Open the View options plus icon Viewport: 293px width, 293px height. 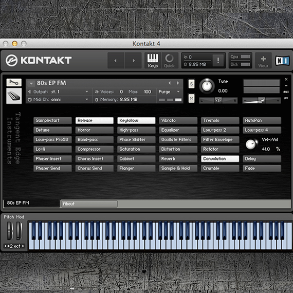coord(263,61)
